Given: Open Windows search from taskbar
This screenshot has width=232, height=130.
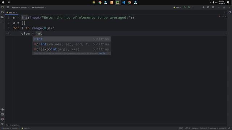Looking at the screenshot, I should pyautogui.click(x=9, y=3).
